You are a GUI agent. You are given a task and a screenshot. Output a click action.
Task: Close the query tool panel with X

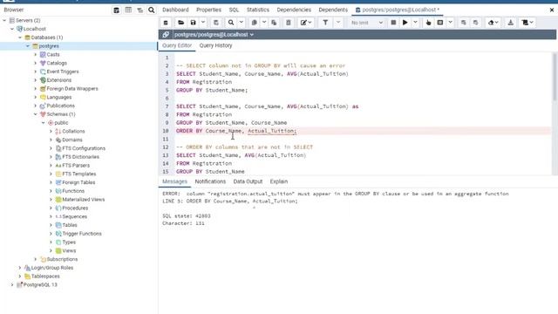[552, 10]
